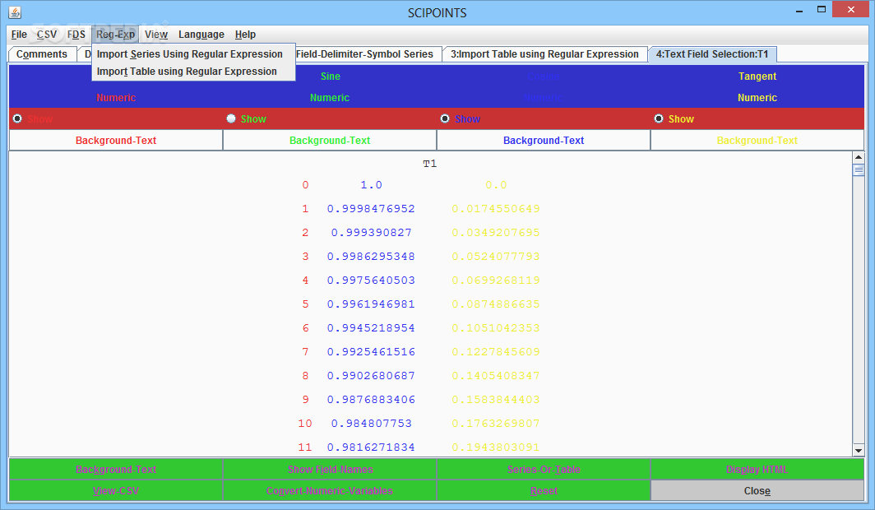Click the yellow Background-Text button
The width and height of the screenshot is (875, 510).
pos(757,141)
